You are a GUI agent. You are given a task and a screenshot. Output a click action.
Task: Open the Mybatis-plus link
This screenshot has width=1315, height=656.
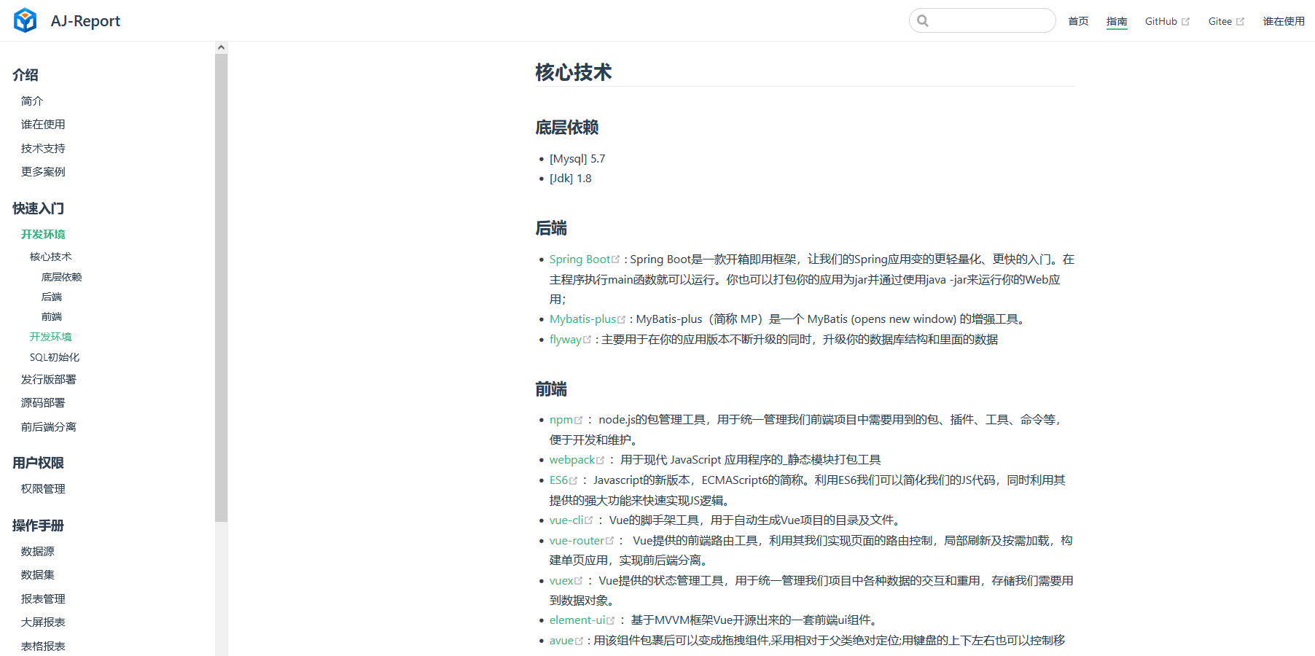point(583,319)
